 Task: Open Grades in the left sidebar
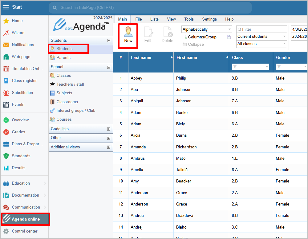click(18, 132)
